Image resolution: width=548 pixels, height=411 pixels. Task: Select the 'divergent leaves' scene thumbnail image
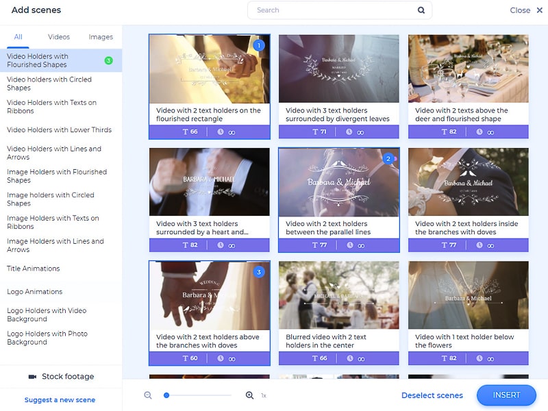tap(338, 68)
